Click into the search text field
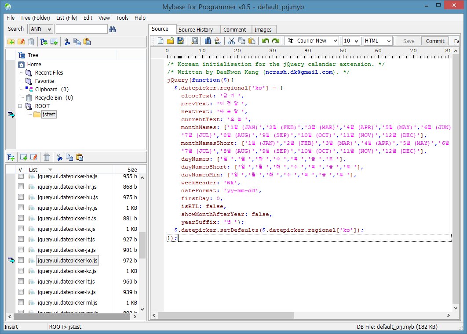The width and height of the screenshot is (467, 334). pyautogui.click(x=81, y=29)
